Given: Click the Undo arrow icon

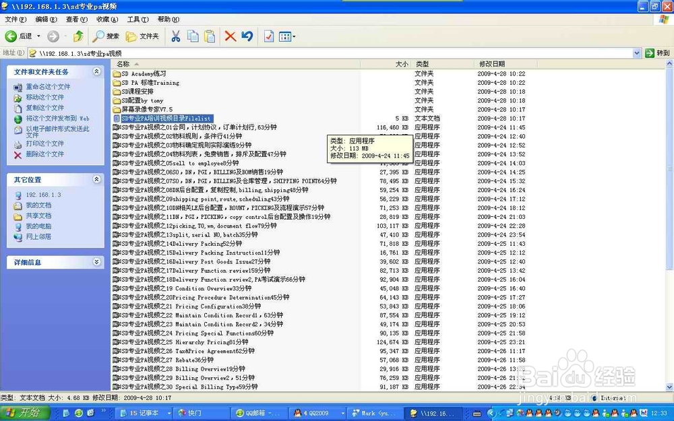Looking at the screenshot, I should pyautogui.click(x=247, y=36).
